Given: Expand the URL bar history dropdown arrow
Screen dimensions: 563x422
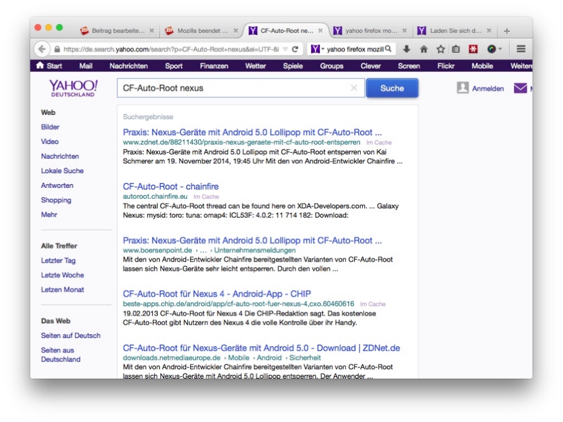Looking at the screenshot, I should click(285, 49).
